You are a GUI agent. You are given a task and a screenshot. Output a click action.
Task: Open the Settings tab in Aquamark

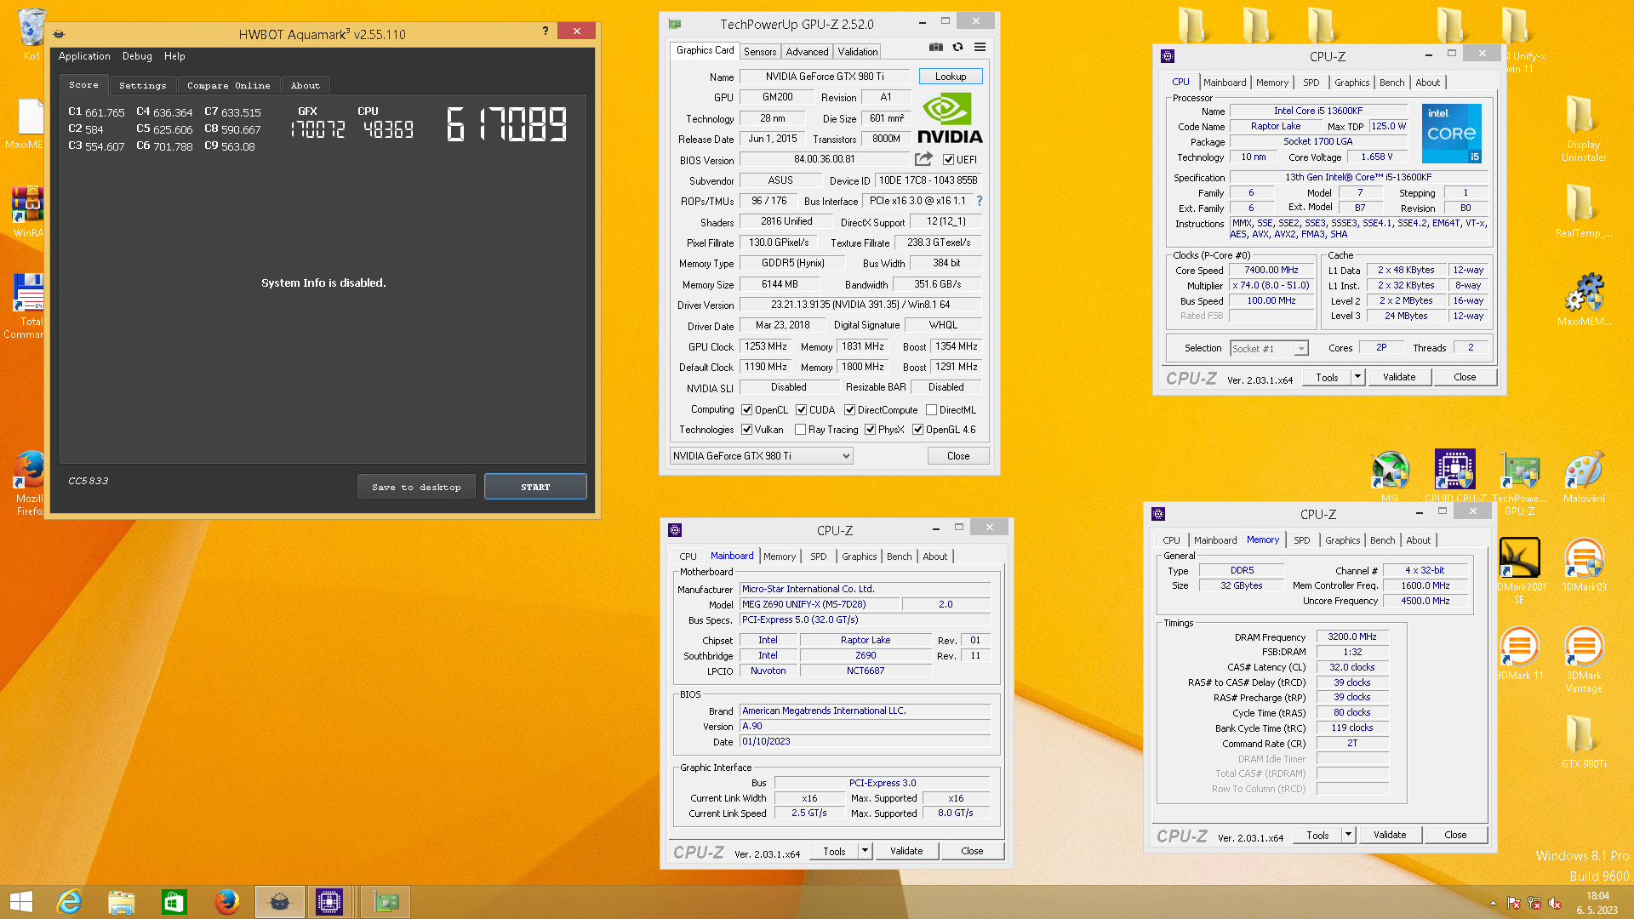[142, 86]
